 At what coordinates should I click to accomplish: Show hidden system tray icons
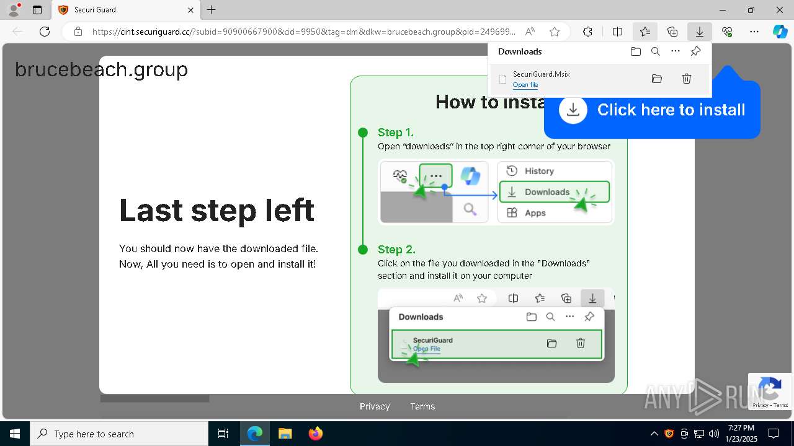pyautogui.click(x=654, y=434)
